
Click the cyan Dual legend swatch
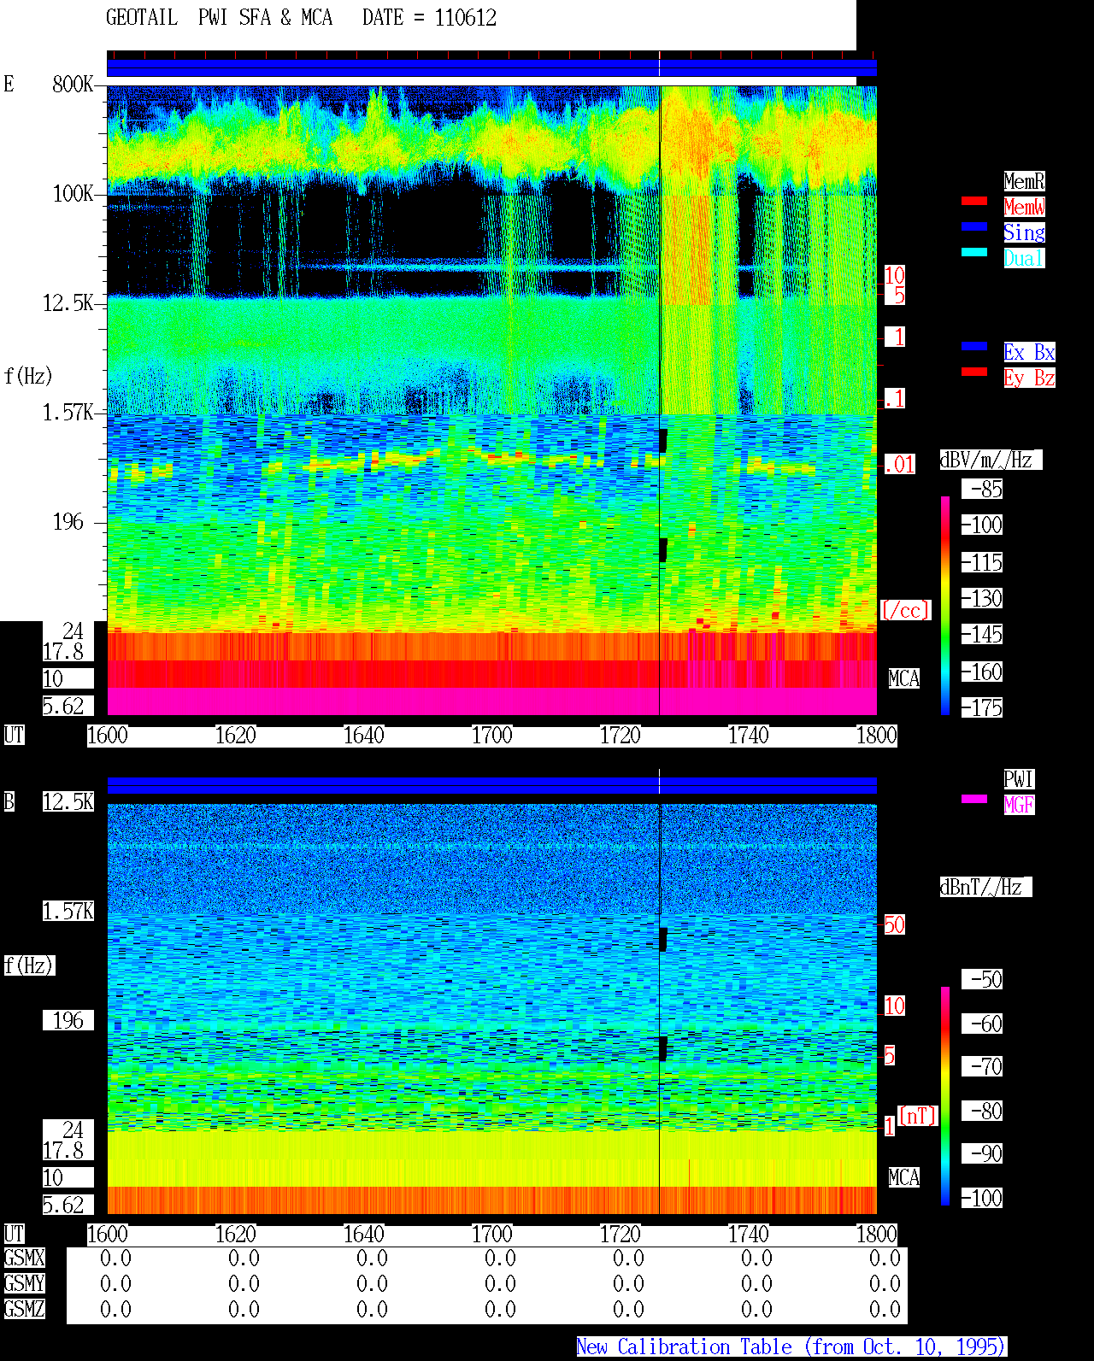pyautogui.click(x=974, y=252)
